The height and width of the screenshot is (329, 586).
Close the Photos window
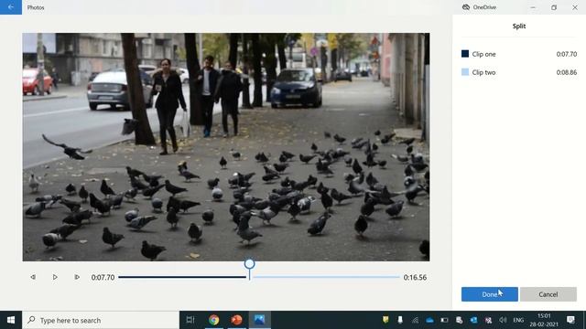coord(575,7)
